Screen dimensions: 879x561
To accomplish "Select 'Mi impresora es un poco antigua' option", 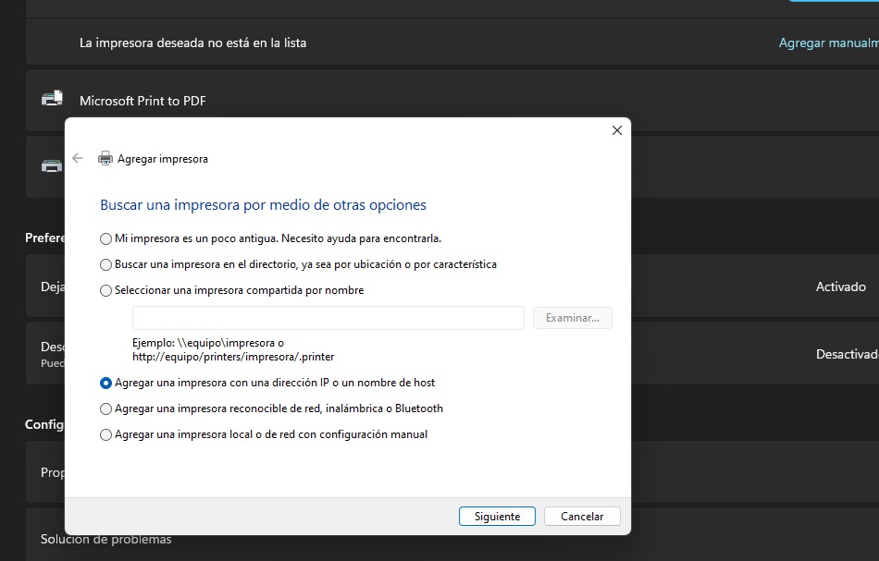I will tap(106, 238).
